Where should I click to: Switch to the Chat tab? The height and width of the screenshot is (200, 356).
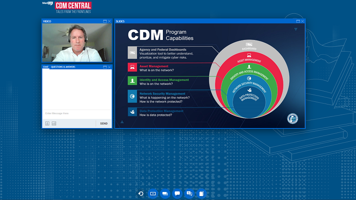click(45, 67)
